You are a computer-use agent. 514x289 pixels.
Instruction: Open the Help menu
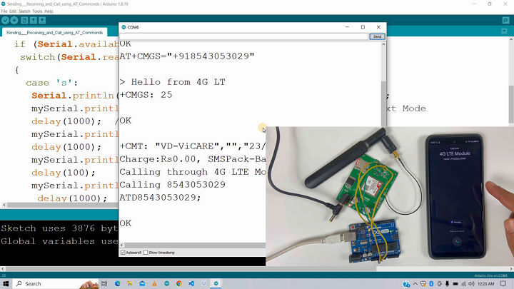click(49, 11)
